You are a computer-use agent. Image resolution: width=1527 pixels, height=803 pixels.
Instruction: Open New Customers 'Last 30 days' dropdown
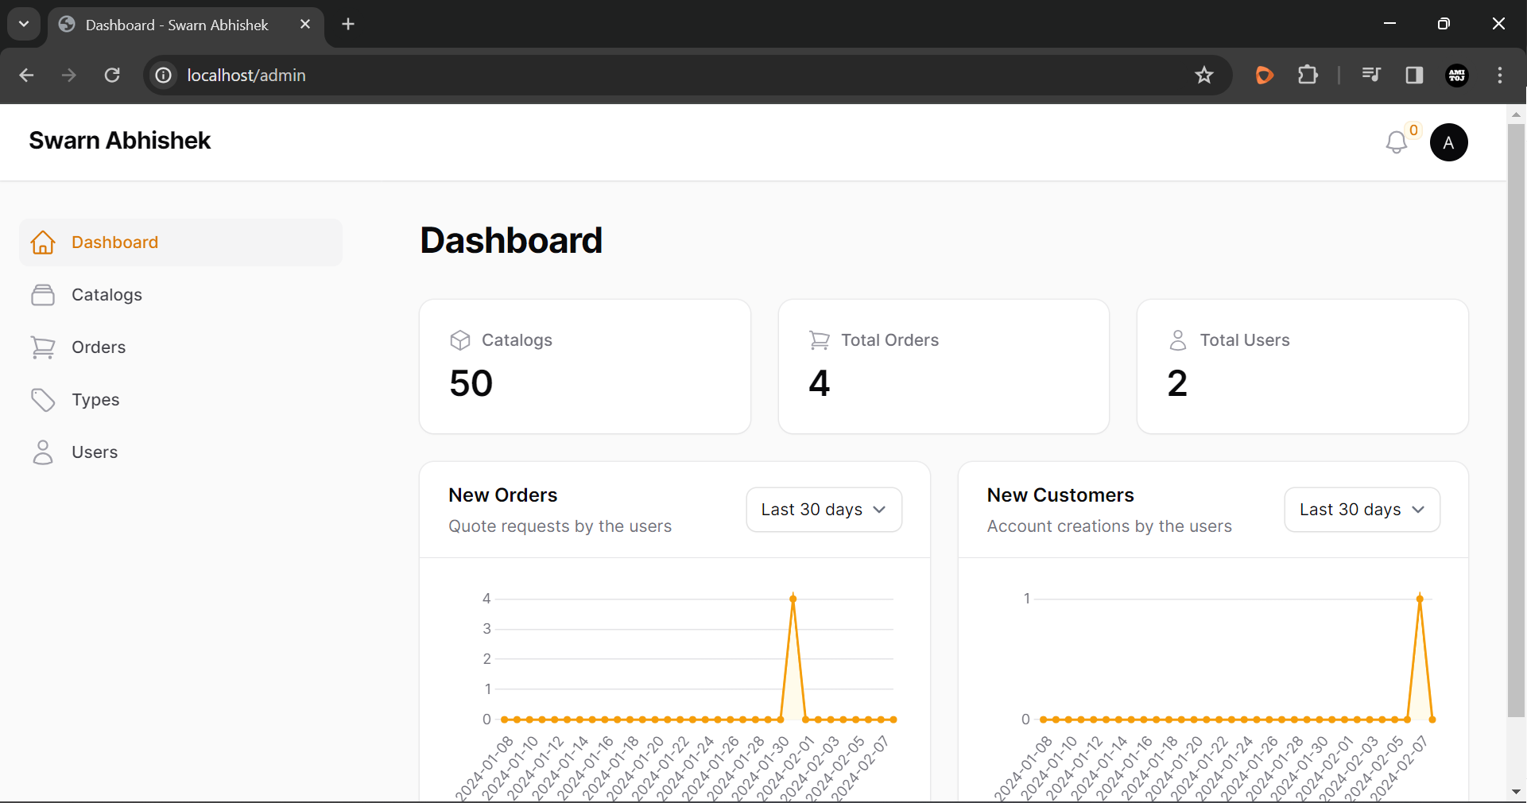click(1362, 510)
